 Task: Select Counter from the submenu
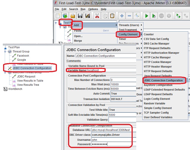click(x=165, y=34)
